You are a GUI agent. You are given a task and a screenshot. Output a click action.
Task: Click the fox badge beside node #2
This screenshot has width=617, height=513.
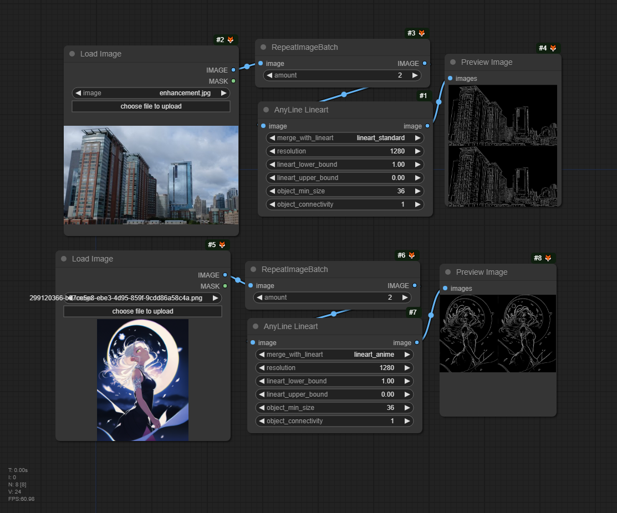click(231, 40)
